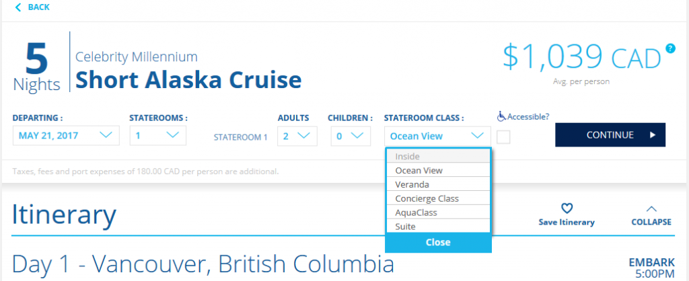Choose Concierge Class in the list

[x=438, y=198]
